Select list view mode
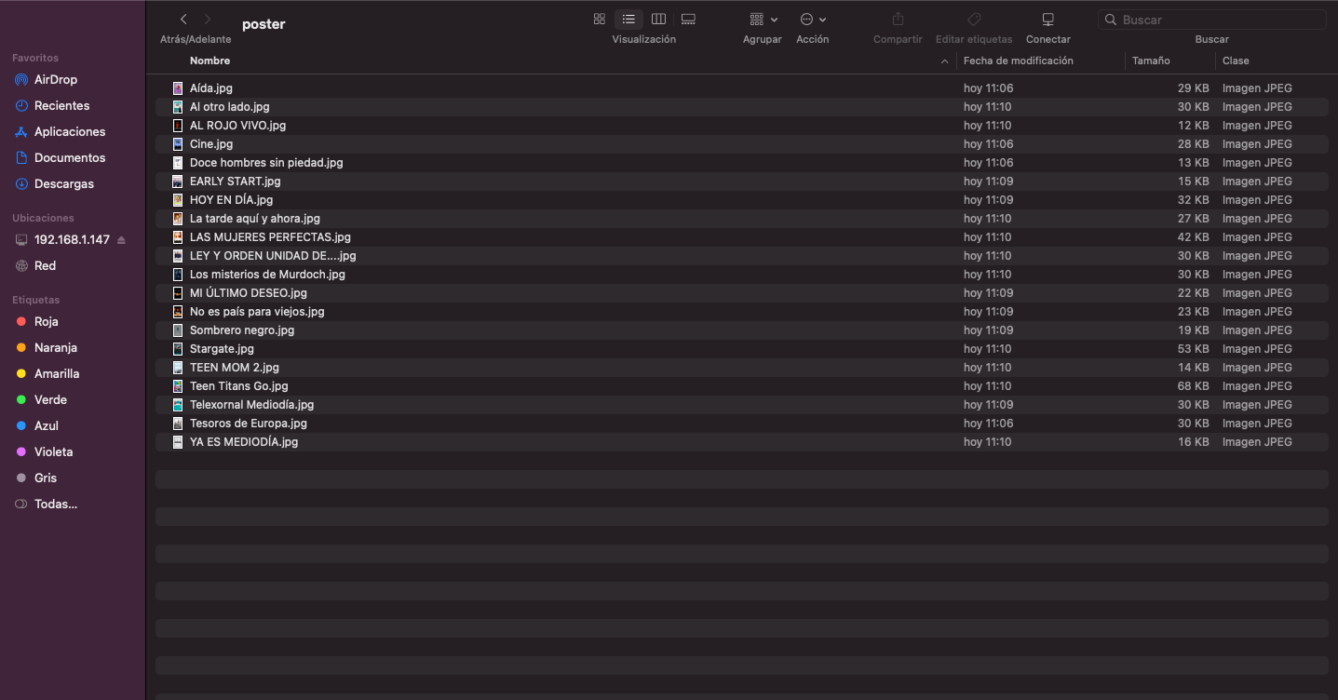 click(x=628, y=20)
